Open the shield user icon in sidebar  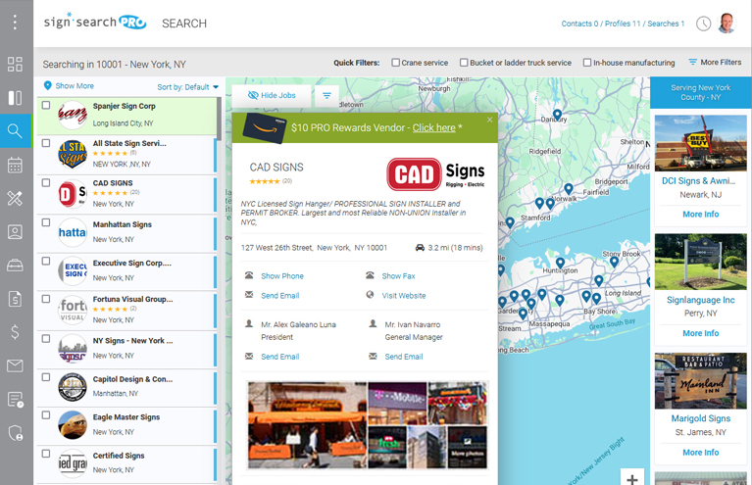click(15, 433)
